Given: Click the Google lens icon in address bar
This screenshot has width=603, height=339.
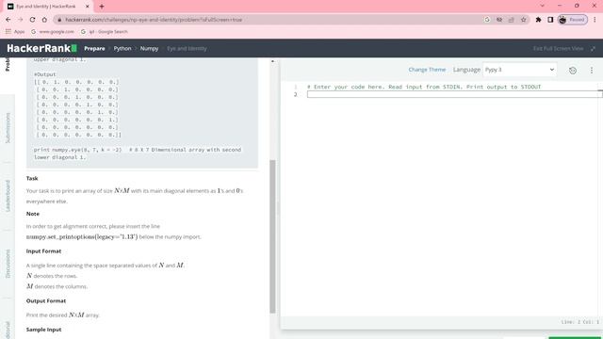Looking at the screenshot, I should pyautogui.click(x=487, y=20).
